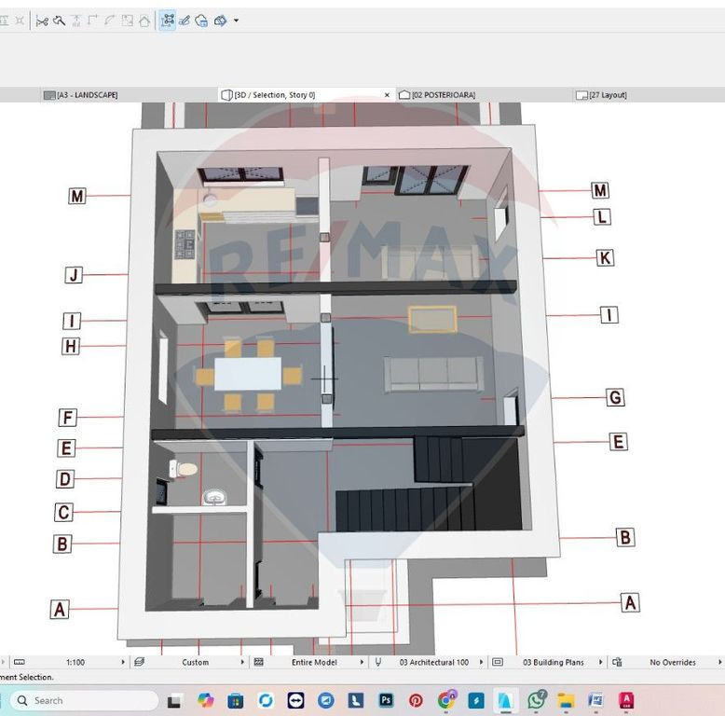This screenshot has width=725, height=716.
Task: Select the grid axis label F
Action: pyautogui.click(x=67, y=418)
